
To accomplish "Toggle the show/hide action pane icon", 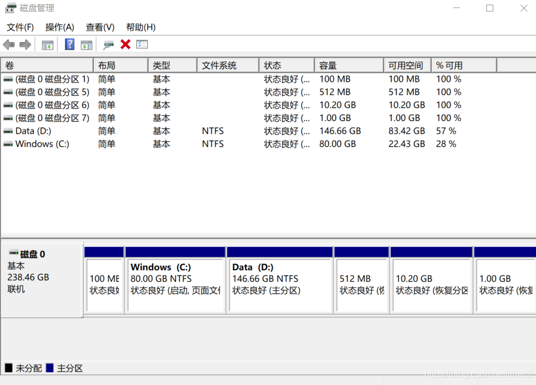I will (x=86, y=45).
